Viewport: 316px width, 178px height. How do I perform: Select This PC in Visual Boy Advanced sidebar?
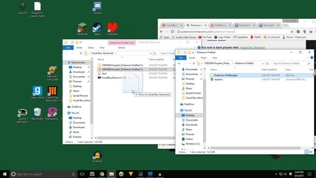75,113
